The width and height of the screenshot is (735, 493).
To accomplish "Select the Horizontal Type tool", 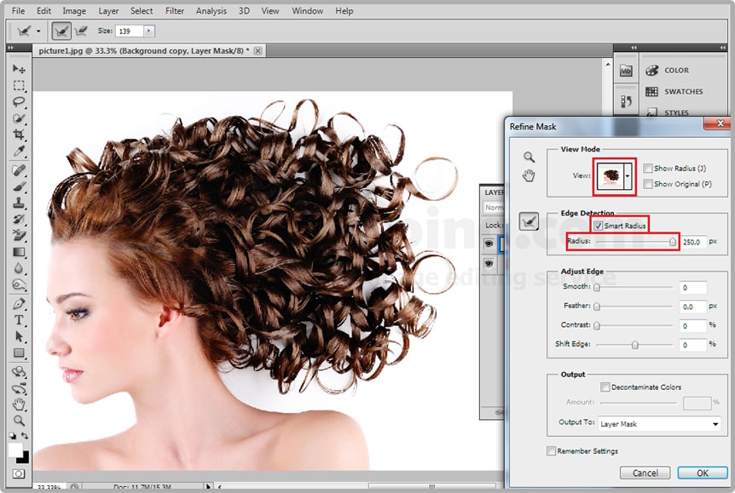I will click(19, 319).
